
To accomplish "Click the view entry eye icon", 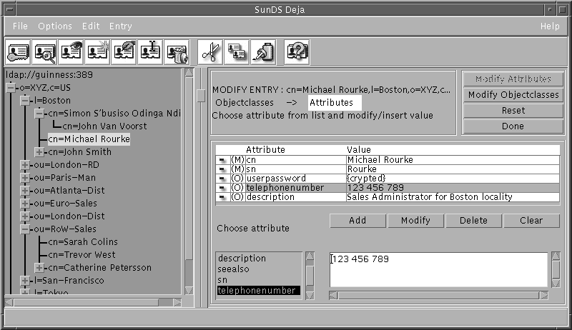I will [71, 52].
